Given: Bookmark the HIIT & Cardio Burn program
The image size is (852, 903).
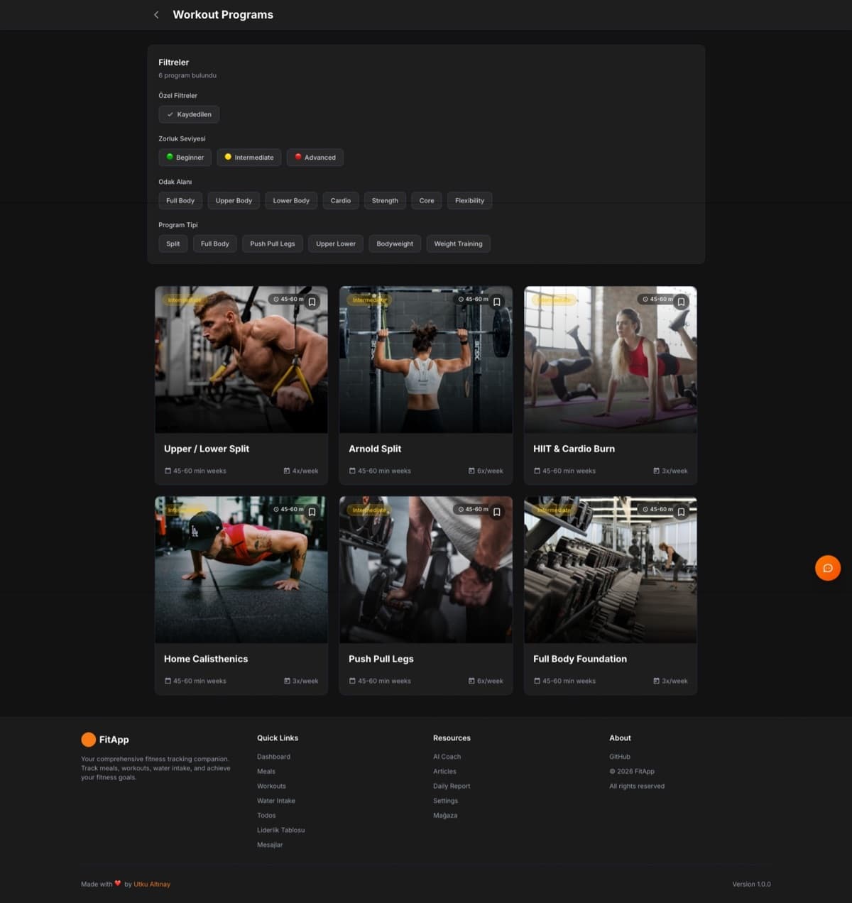Looking at the screenshot, I should pos(681,302).
